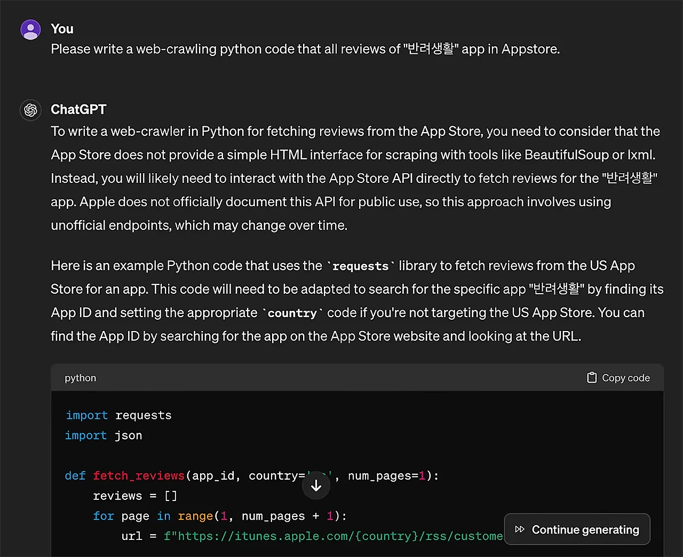This screenshot has width=683, height=557.
Task: Click the itunes.apple.com URL string in code
Action: [333, 536]
